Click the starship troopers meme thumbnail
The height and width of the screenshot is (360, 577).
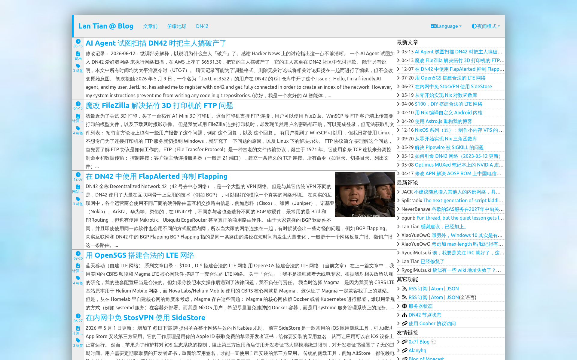coord(365,195)
